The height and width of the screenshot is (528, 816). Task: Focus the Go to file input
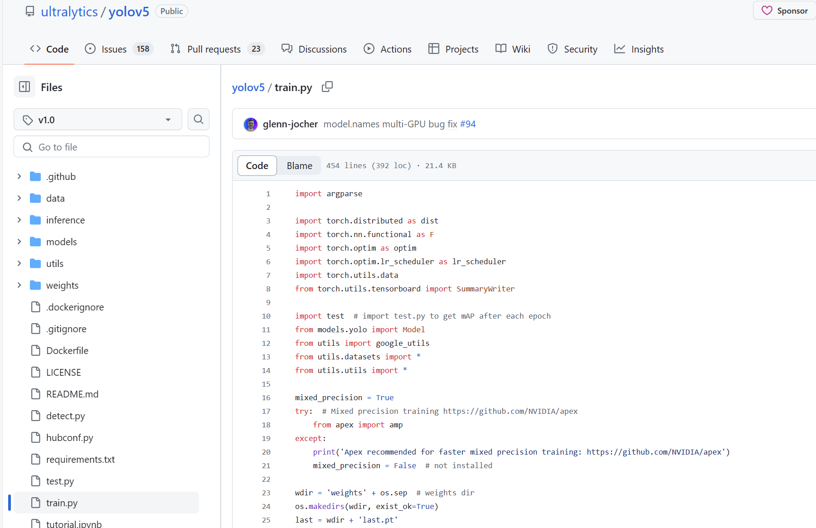pyautogui.click(x=112, y=147)
